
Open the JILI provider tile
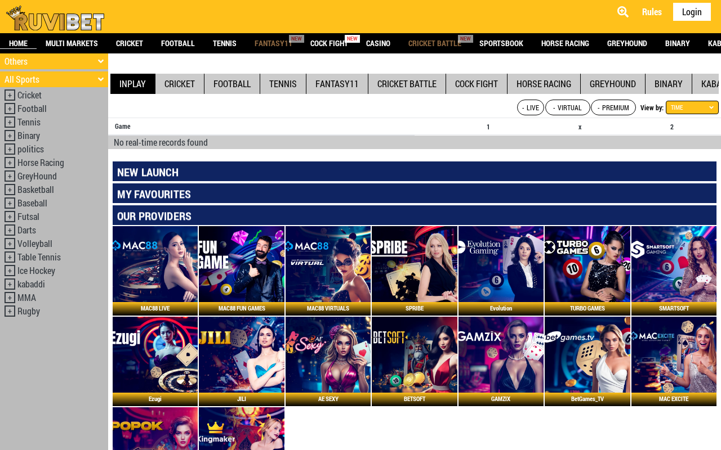(x=242, y=361)
